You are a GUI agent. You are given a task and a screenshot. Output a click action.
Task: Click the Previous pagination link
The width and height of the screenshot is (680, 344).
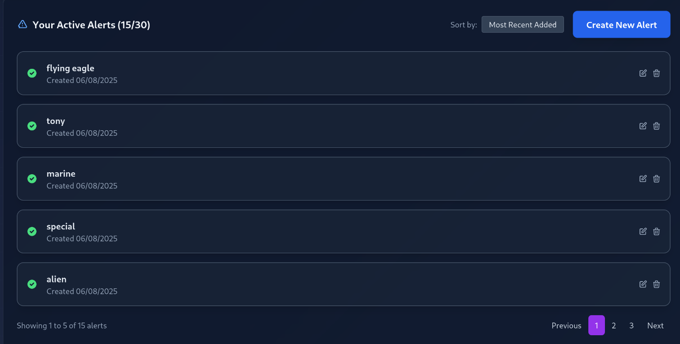click(x=566, y=325)
